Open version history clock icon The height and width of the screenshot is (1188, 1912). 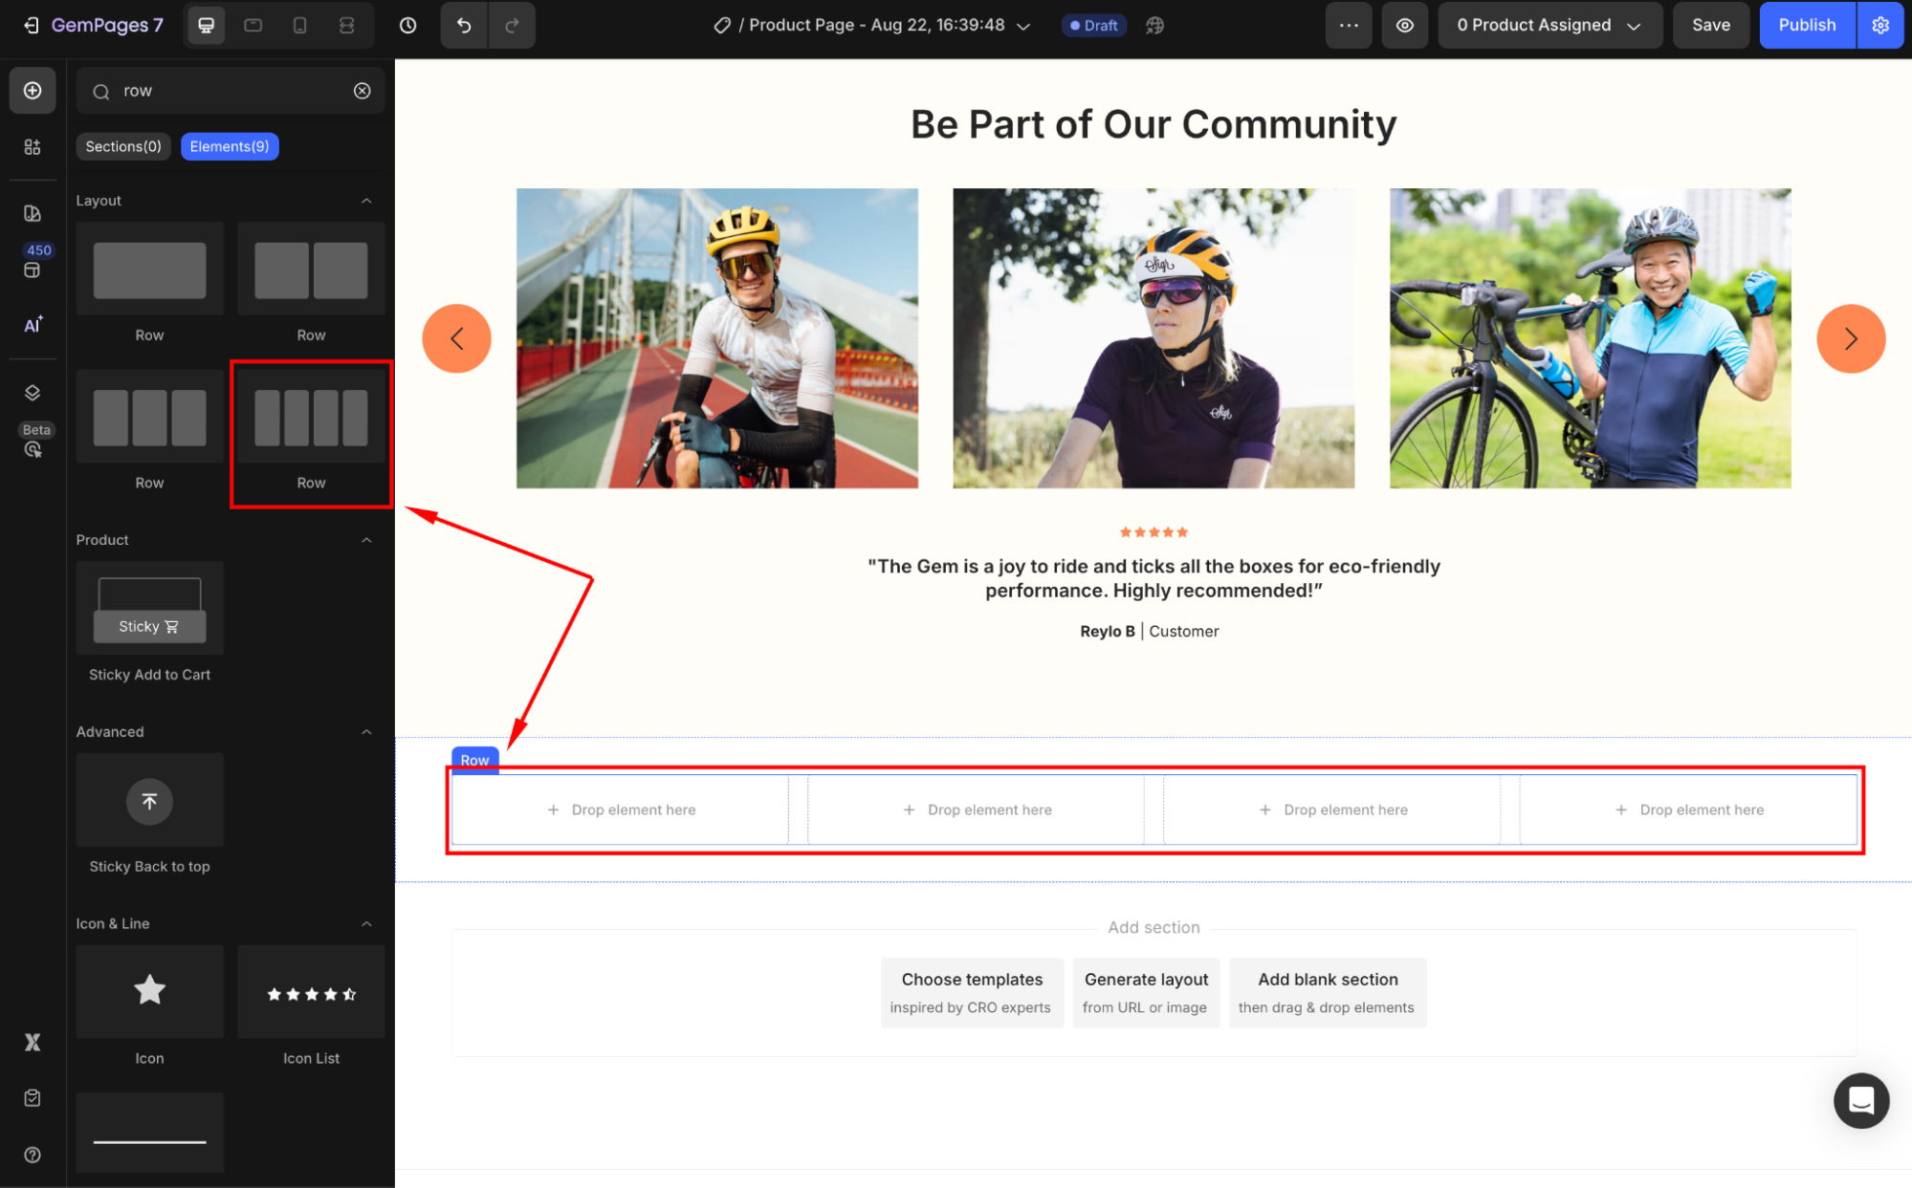[x=408, y=26]
